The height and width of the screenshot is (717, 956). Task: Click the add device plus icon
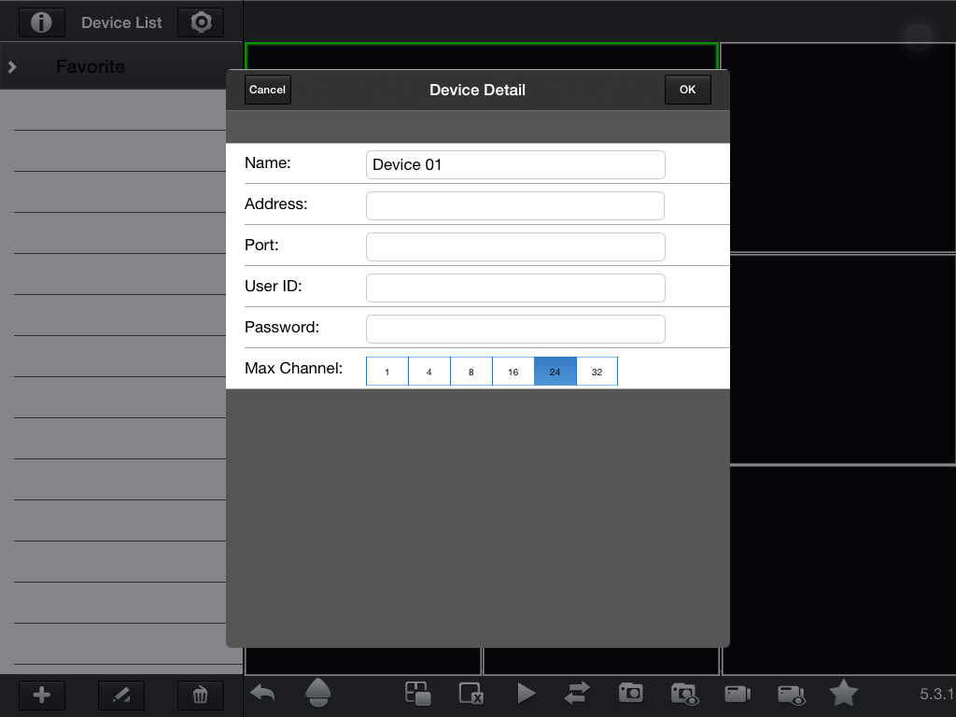[42, 695]
